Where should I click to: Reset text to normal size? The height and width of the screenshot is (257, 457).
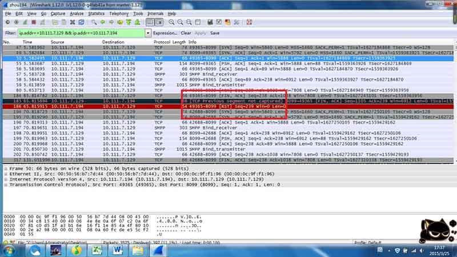tap(189, 22)
